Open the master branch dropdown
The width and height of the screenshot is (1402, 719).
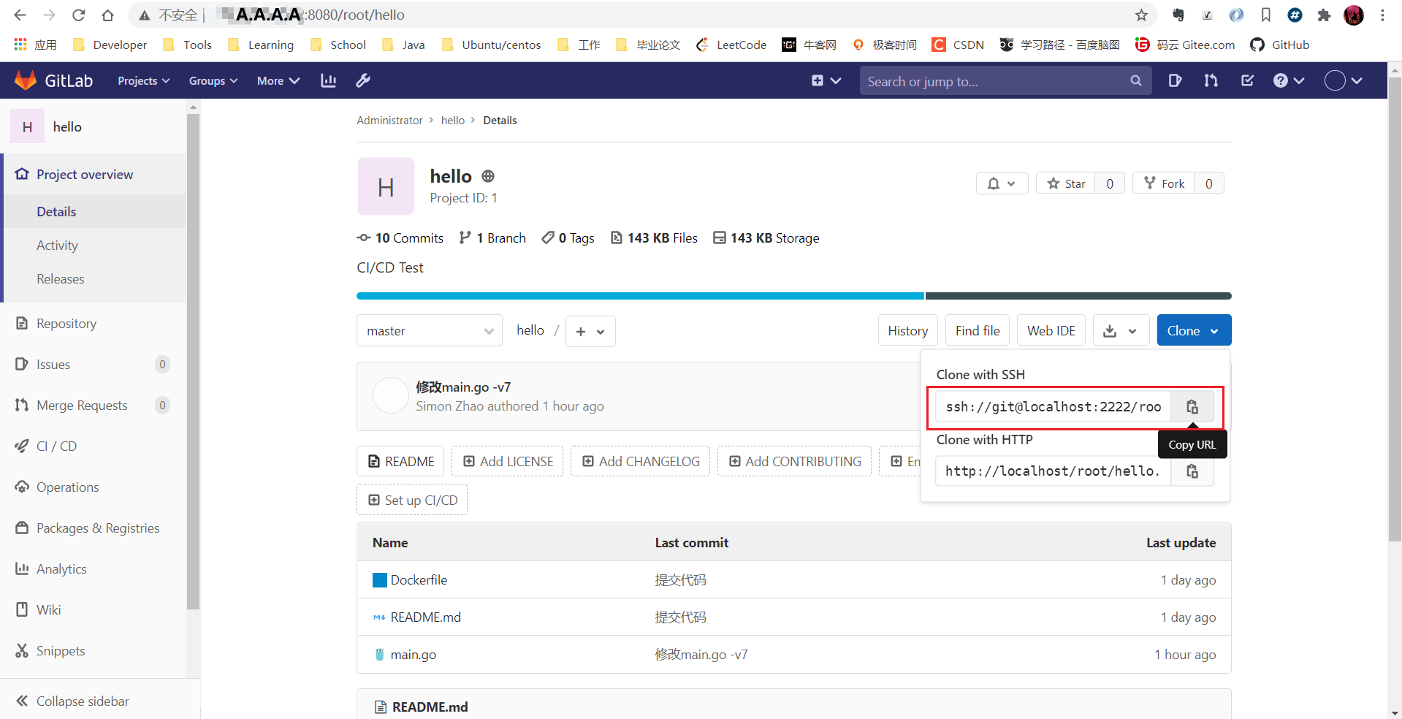coord(429,331)
